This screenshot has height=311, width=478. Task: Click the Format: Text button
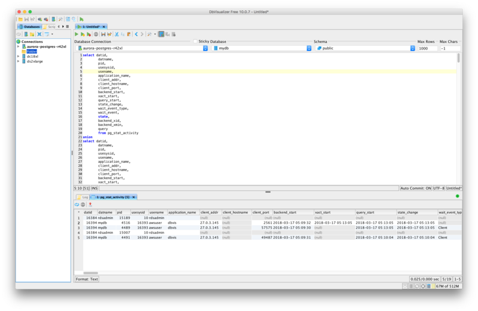pyautogui.click(x=87, y=279)
